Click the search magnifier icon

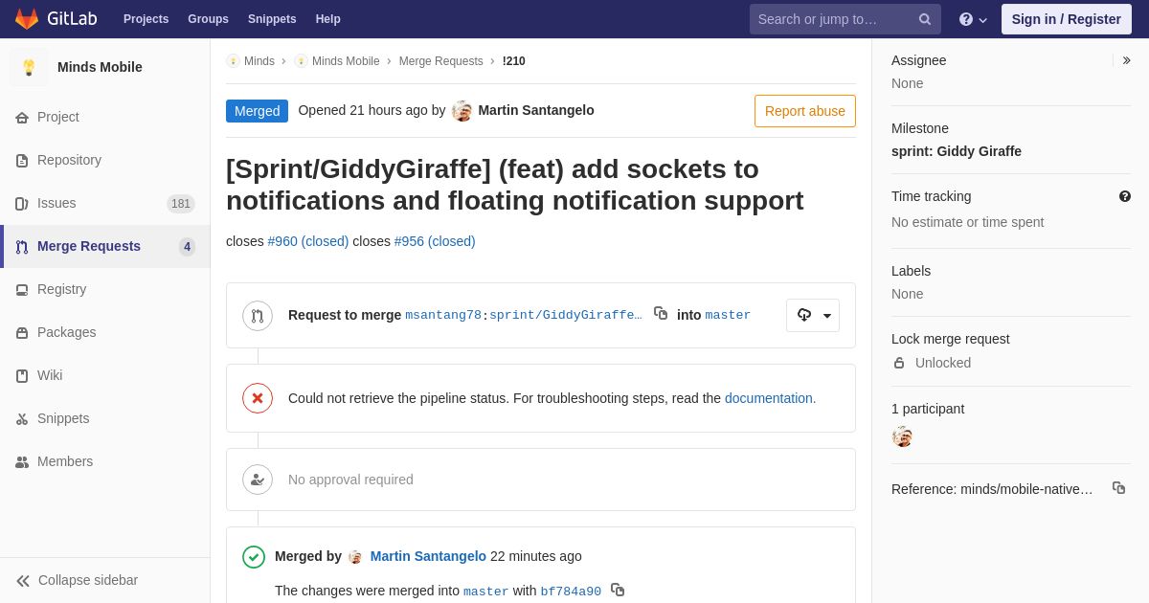[925, 19]
